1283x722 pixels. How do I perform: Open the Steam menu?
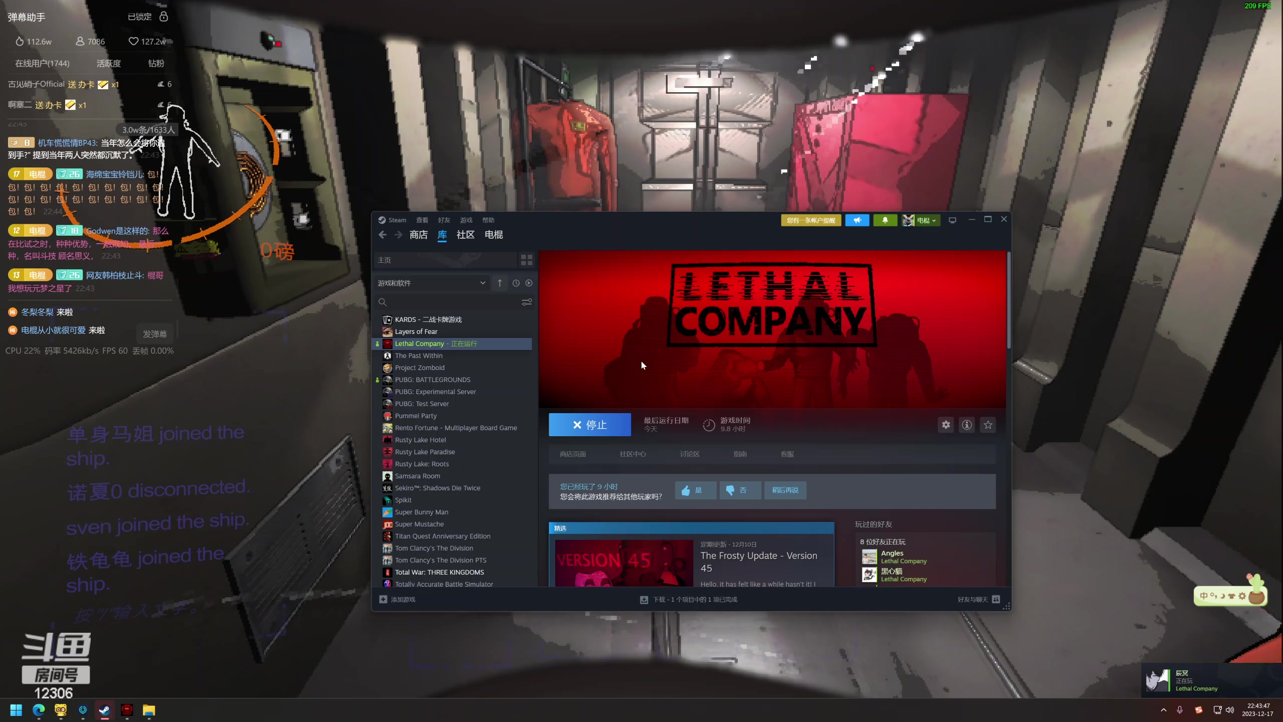[392, 220]
